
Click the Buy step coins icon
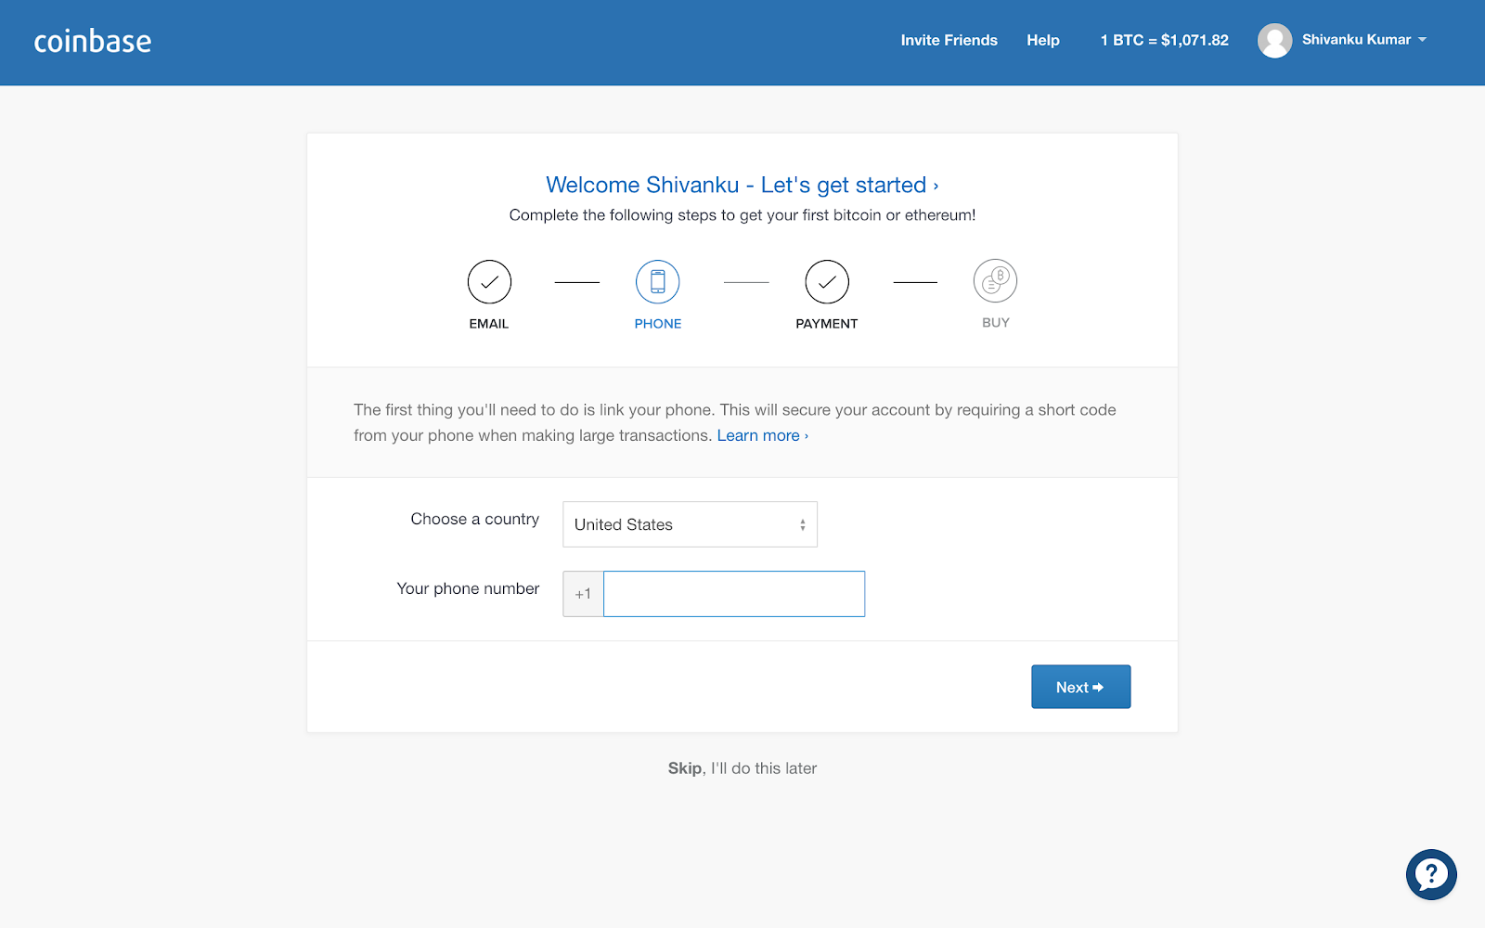point(996,281)
